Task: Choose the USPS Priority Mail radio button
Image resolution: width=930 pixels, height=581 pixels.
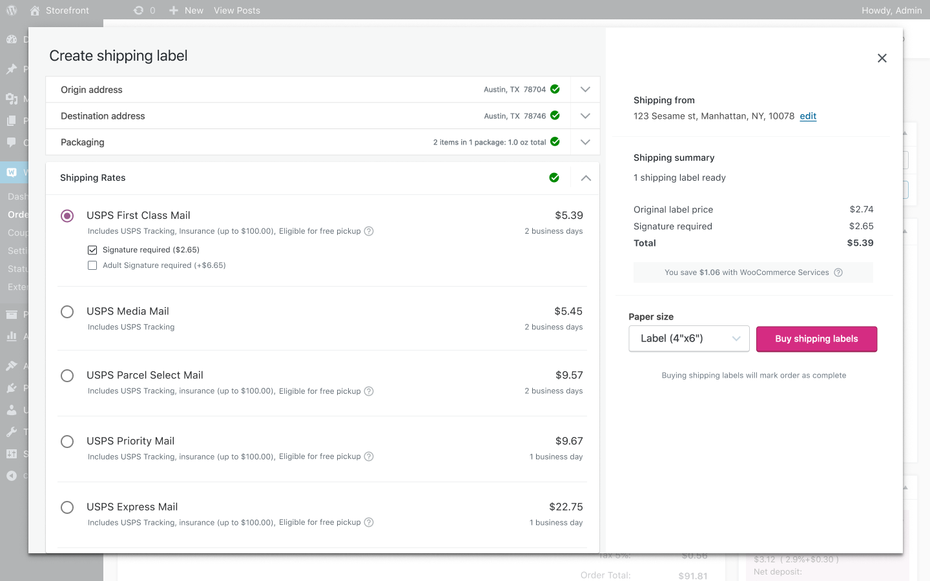Action: (67, 442)
